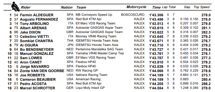
Task: Select the Nation column header
Action: (x=67, y=7)
